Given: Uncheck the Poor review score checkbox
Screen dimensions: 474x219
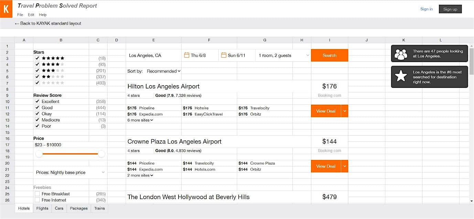Looking at the screenshot, I should (37, 126).
